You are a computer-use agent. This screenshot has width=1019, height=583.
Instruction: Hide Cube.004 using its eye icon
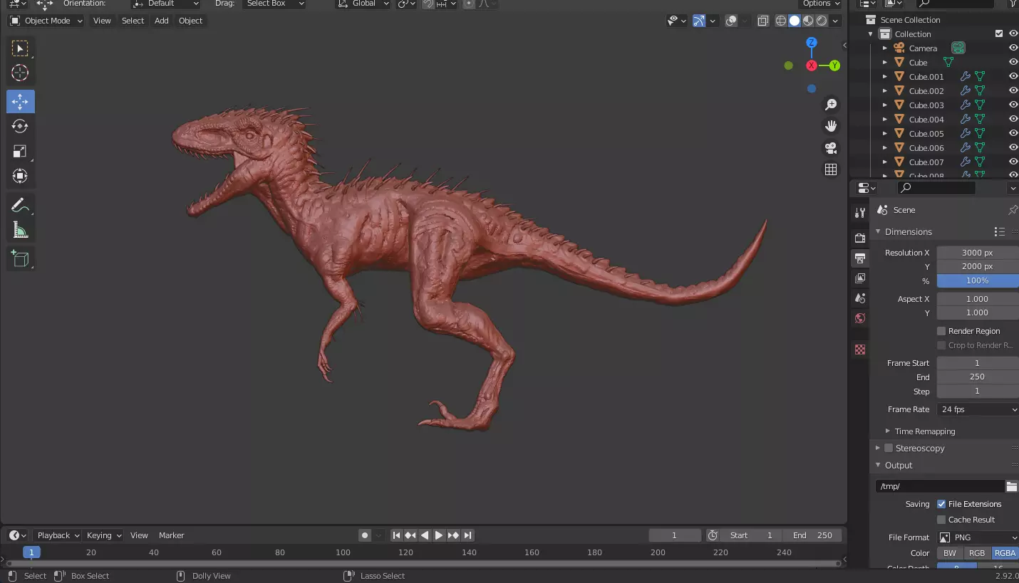pyautogui.click(x=1013, y=120)
